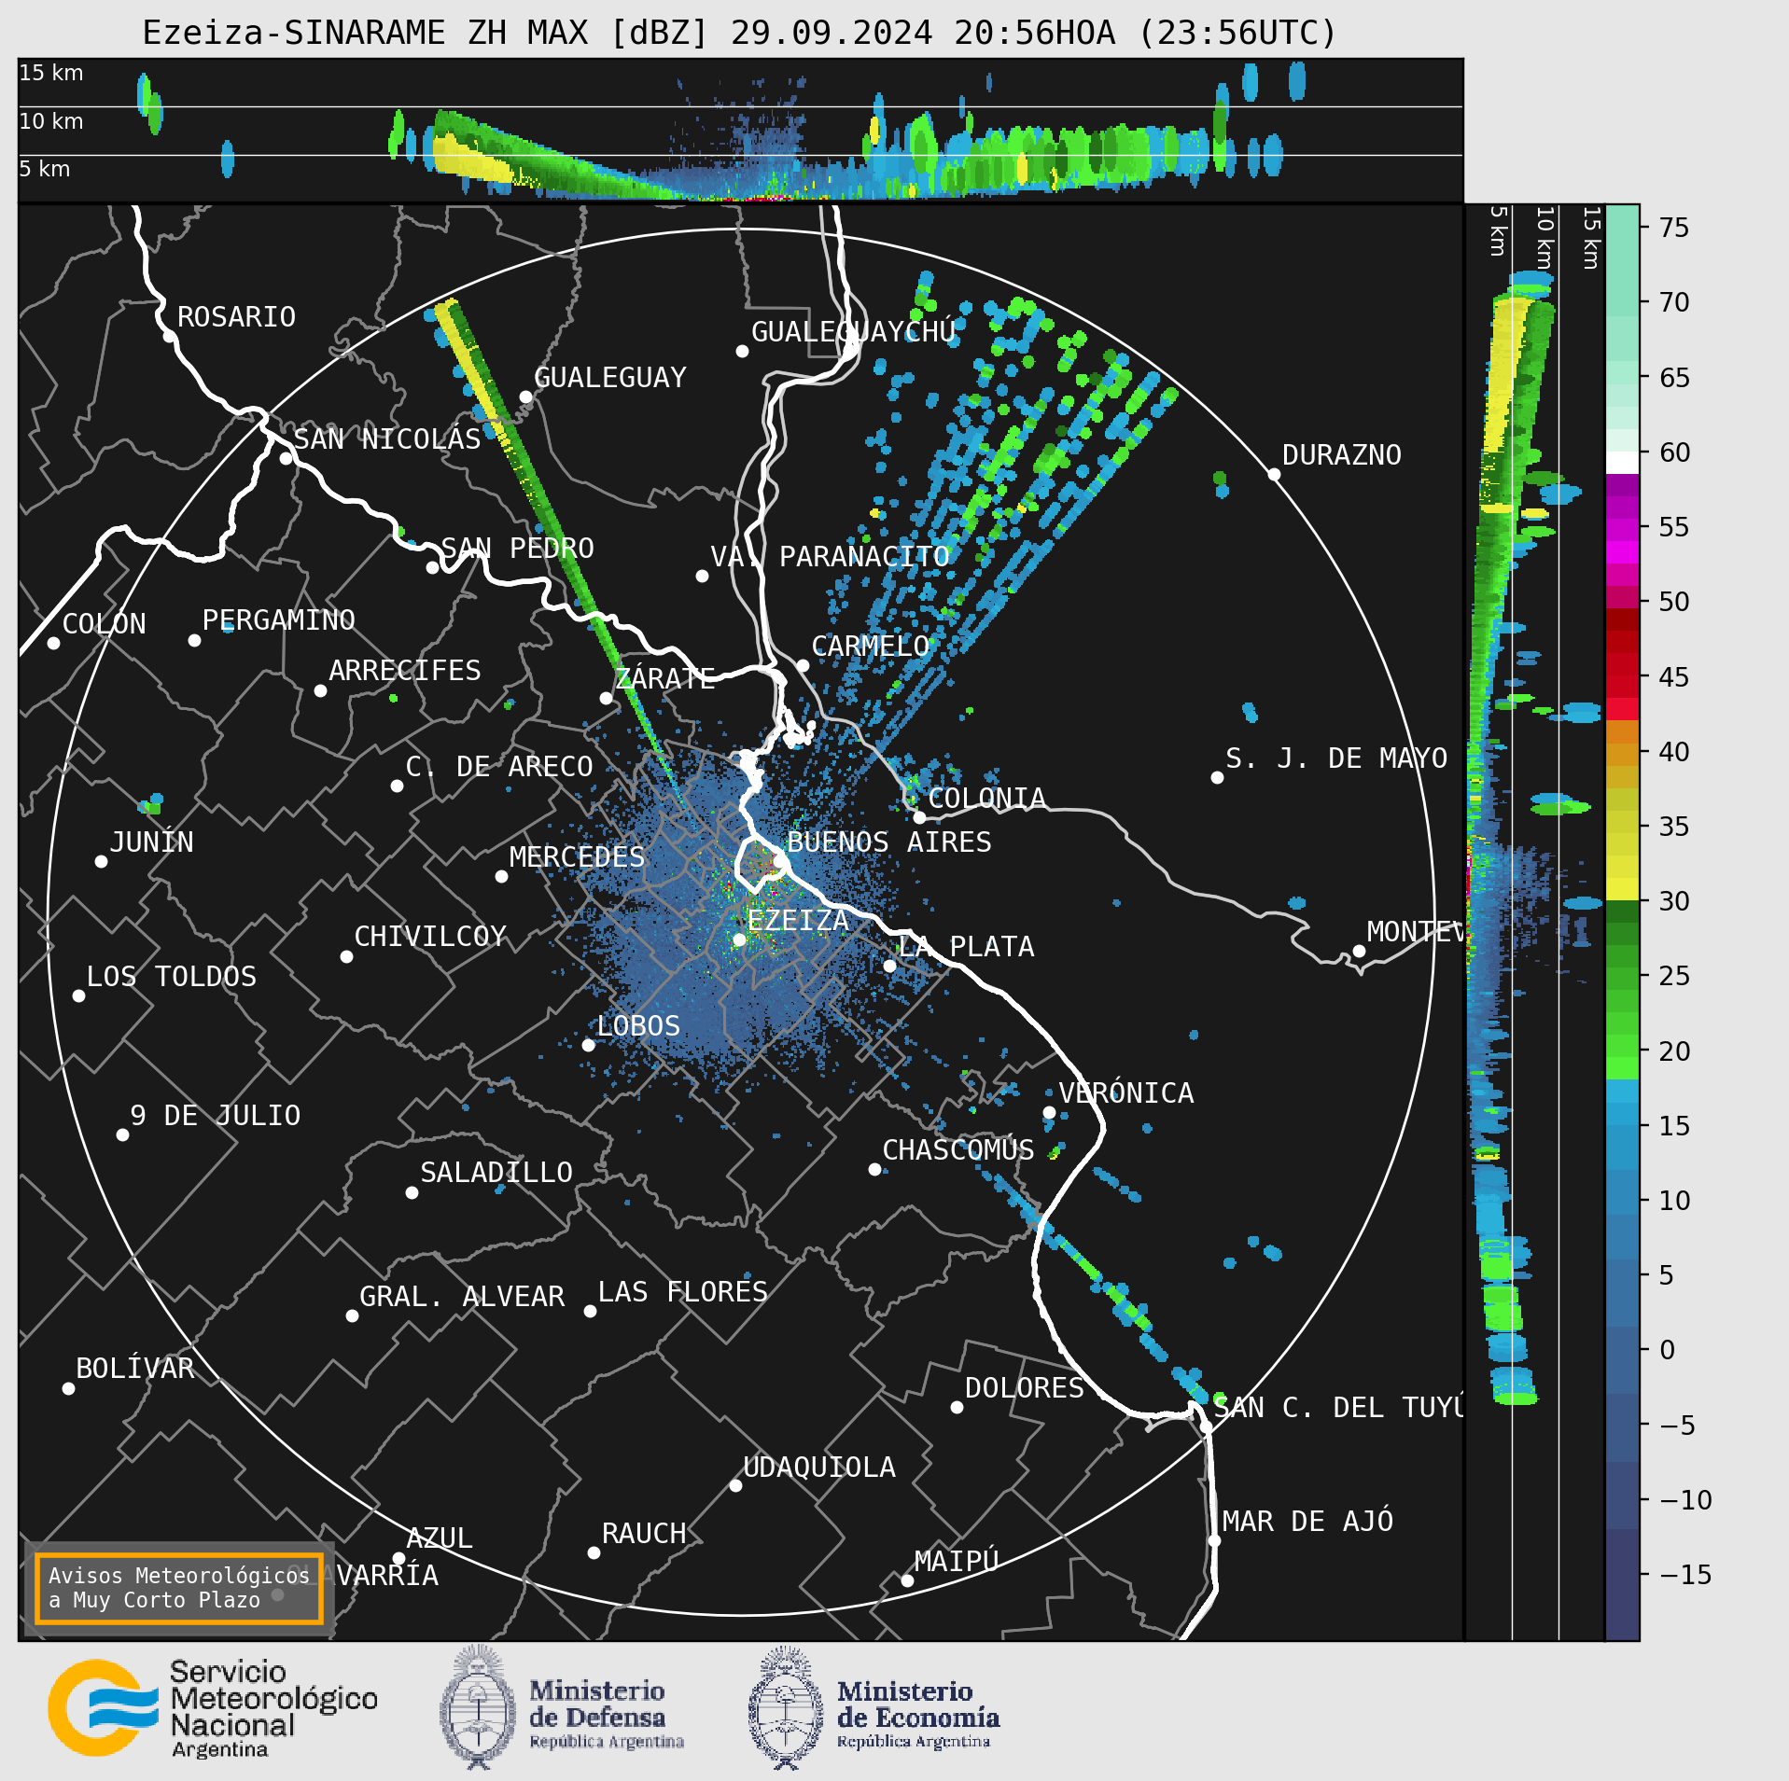Click the CHASCOMÚS city label
This screenshot has width=1789, height=1781.
[x=957, y=1149]
